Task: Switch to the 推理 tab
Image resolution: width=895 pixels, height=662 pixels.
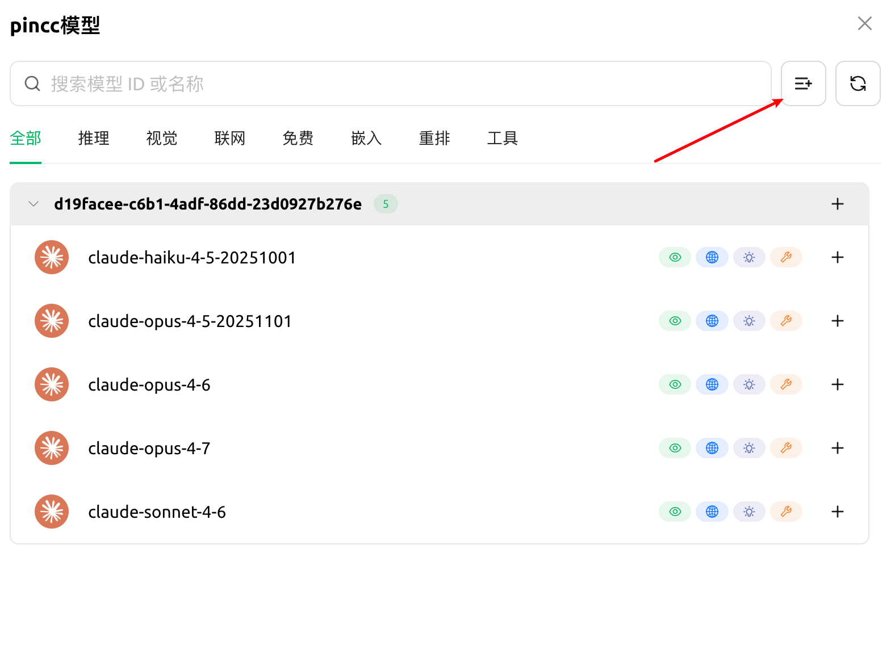Action: pyautogui.click(x=94, y=138)
